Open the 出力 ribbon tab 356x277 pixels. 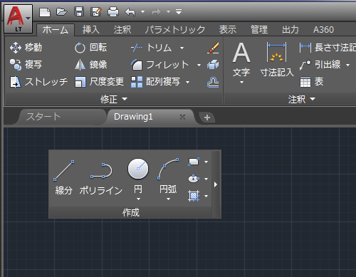[290, 30]
